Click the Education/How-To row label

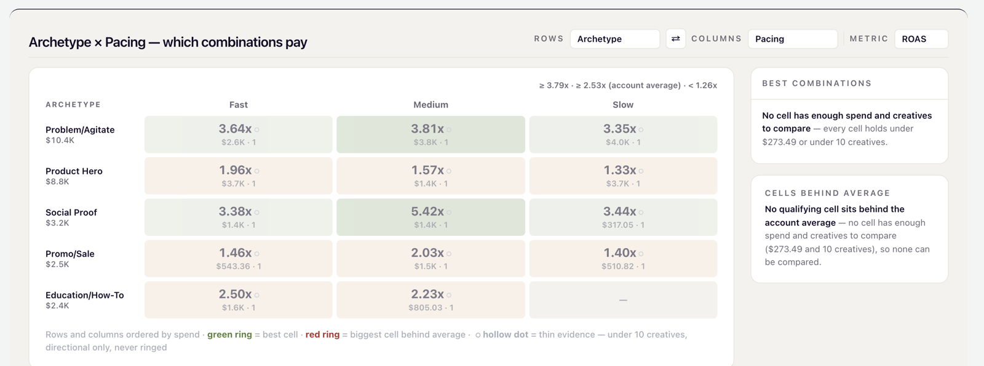click(85, 295)
